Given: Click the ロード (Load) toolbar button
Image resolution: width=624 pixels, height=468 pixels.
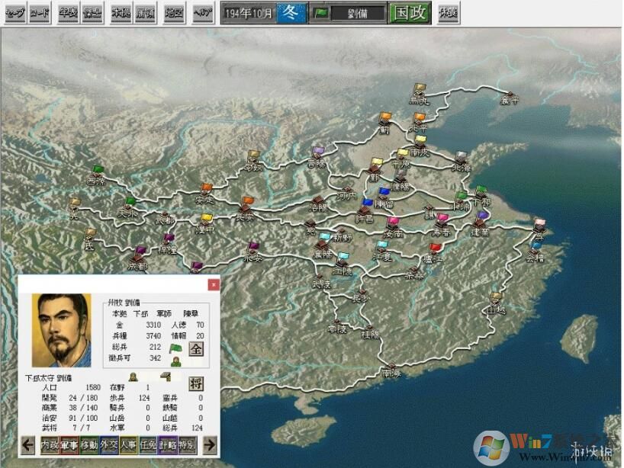Looking at the screenshot, I should click(x=39, y=13).
